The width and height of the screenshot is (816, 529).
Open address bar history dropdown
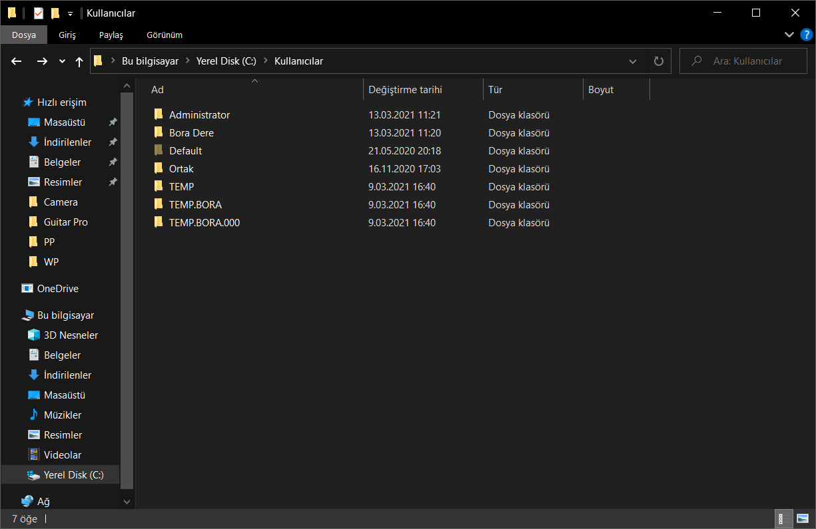point(632,61)
